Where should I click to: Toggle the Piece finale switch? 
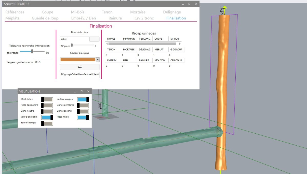[x=83, y=117]
